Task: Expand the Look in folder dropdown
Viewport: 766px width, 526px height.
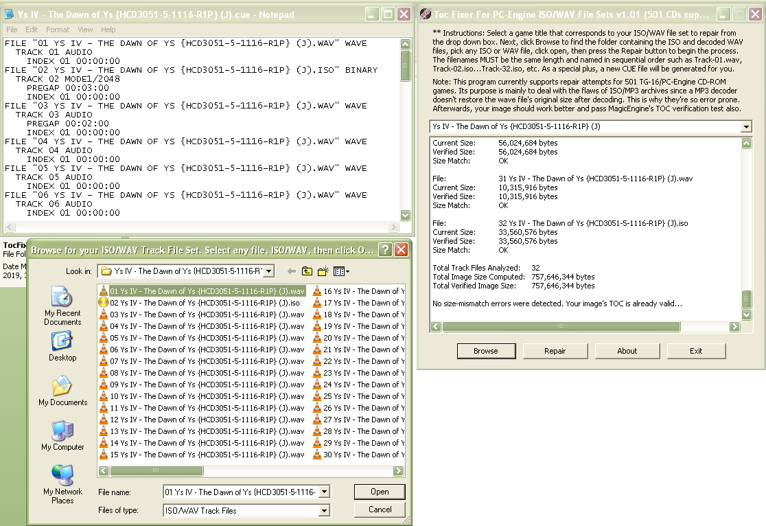Action: point(268,271)
